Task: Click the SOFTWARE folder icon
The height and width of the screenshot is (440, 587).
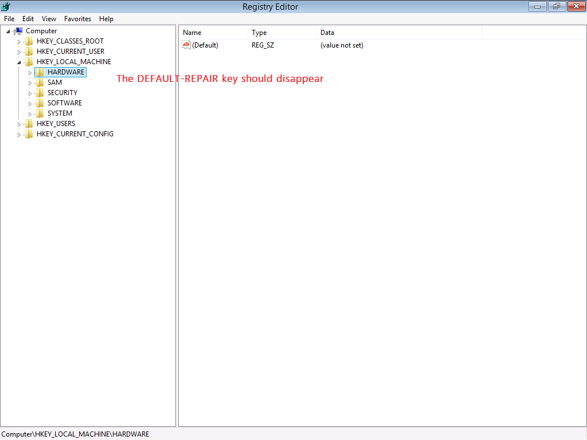Action: pos(40,103)
